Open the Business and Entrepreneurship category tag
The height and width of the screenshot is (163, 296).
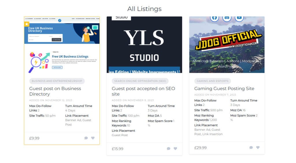pyautogui.click(x=57, y=81)
